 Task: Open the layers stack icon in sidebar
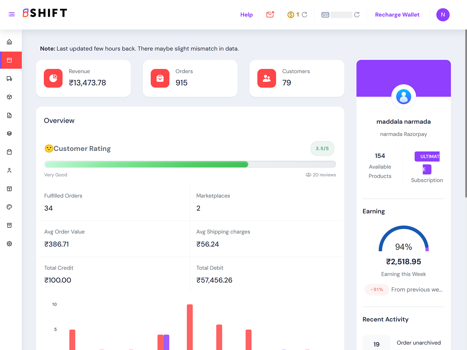coord(9,133)
